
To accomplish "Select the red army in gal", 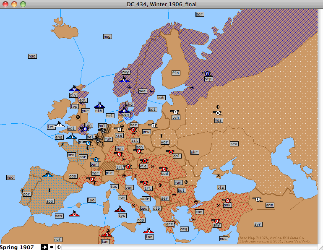I will point(170,152).
